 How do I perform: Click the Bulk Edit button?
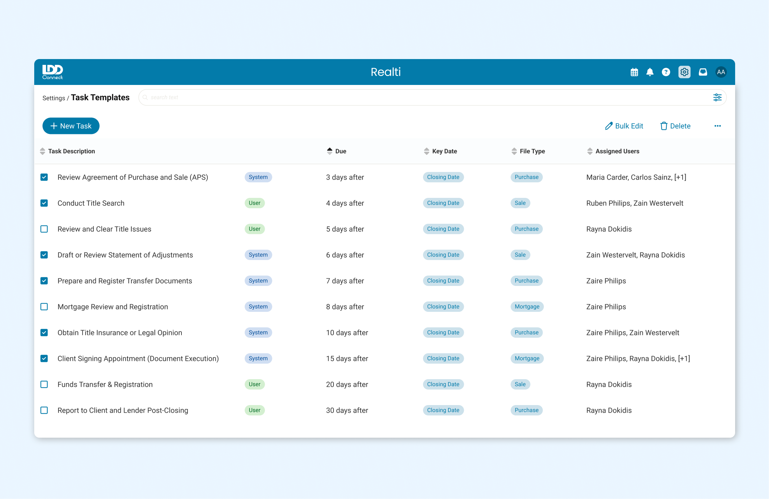[624, 126]
